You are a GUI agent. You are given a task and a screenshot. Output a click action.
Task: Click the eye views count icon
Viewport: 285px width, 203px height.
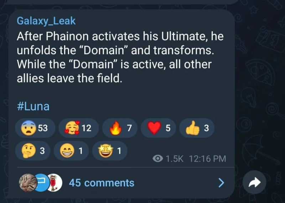[x=158, y=159]
